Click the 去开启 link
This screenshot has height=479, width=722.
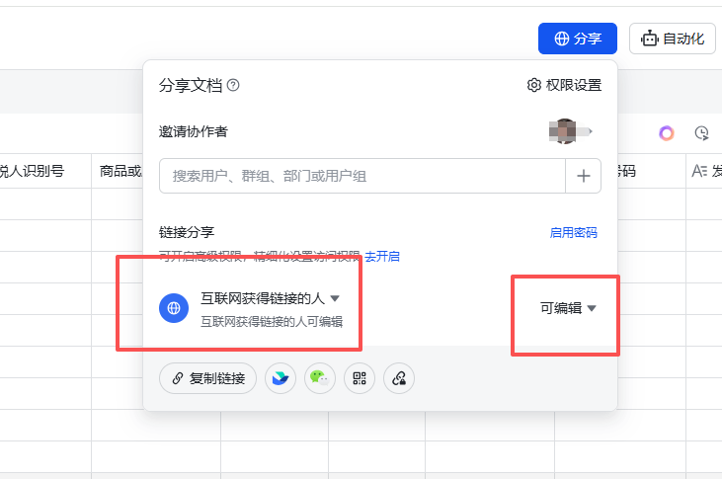pos(382,256)
